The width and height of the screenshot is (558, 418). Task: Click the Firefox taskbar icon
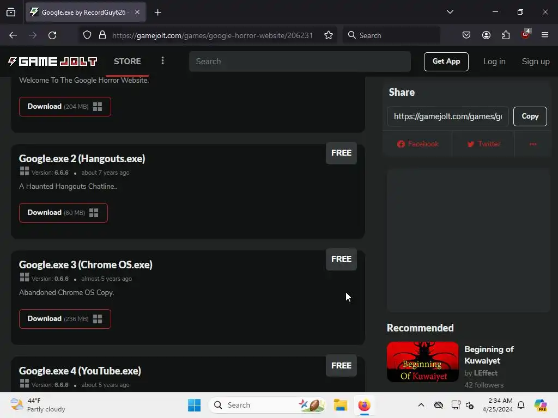pyautogui.click(x=364, y=405)
